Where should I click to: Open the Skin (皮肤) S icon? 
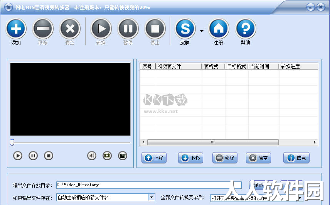pyautogui.click(x=185, y=29)
